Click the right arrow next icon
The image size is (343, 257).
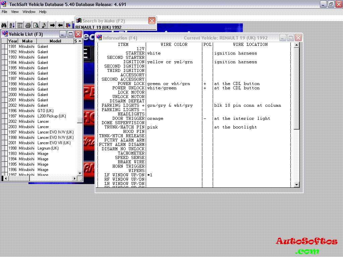pos(52,25)
